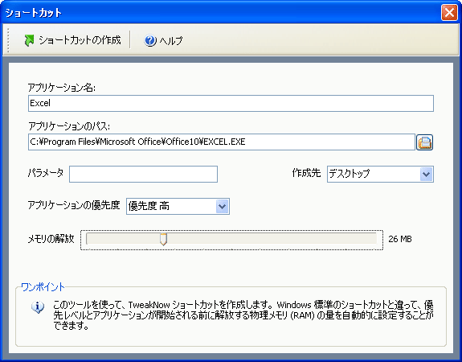Click the 作成先 label
Image resolution: width=462 pixels, height=362 pixels.
306,173
